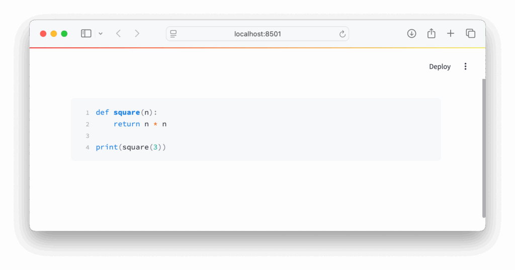The height and width of the screenshot is (270, 515).
Task: Click the bold "square" function name
Action: pos(126,113)
